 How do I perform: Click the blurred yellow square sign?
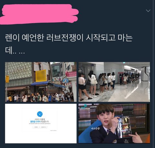coord(41,76)
